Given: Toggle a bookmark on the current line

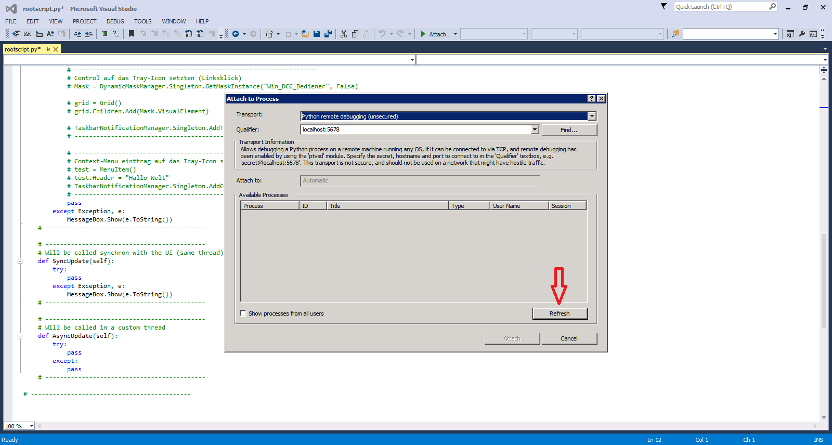Looking at the screenshot, I should click(x=132, y=34).
